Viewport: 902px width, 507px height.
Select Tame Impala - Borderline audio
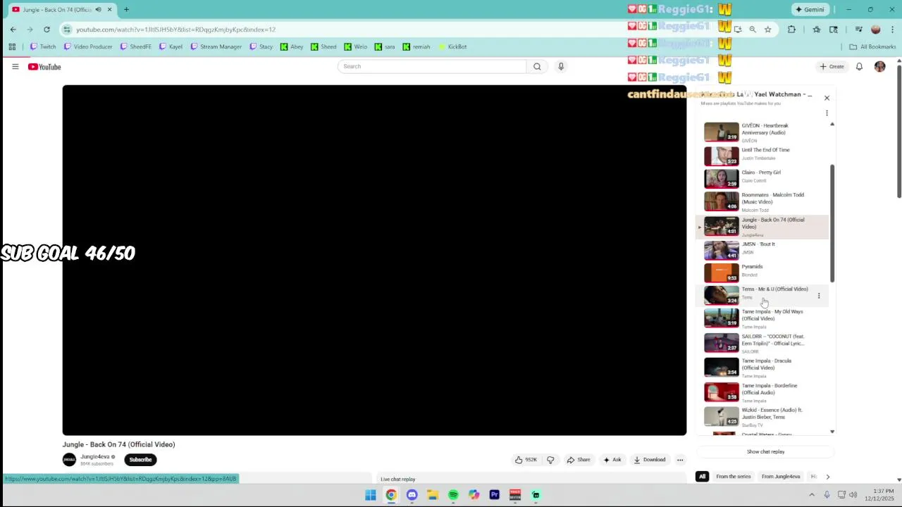click(762, 392)
